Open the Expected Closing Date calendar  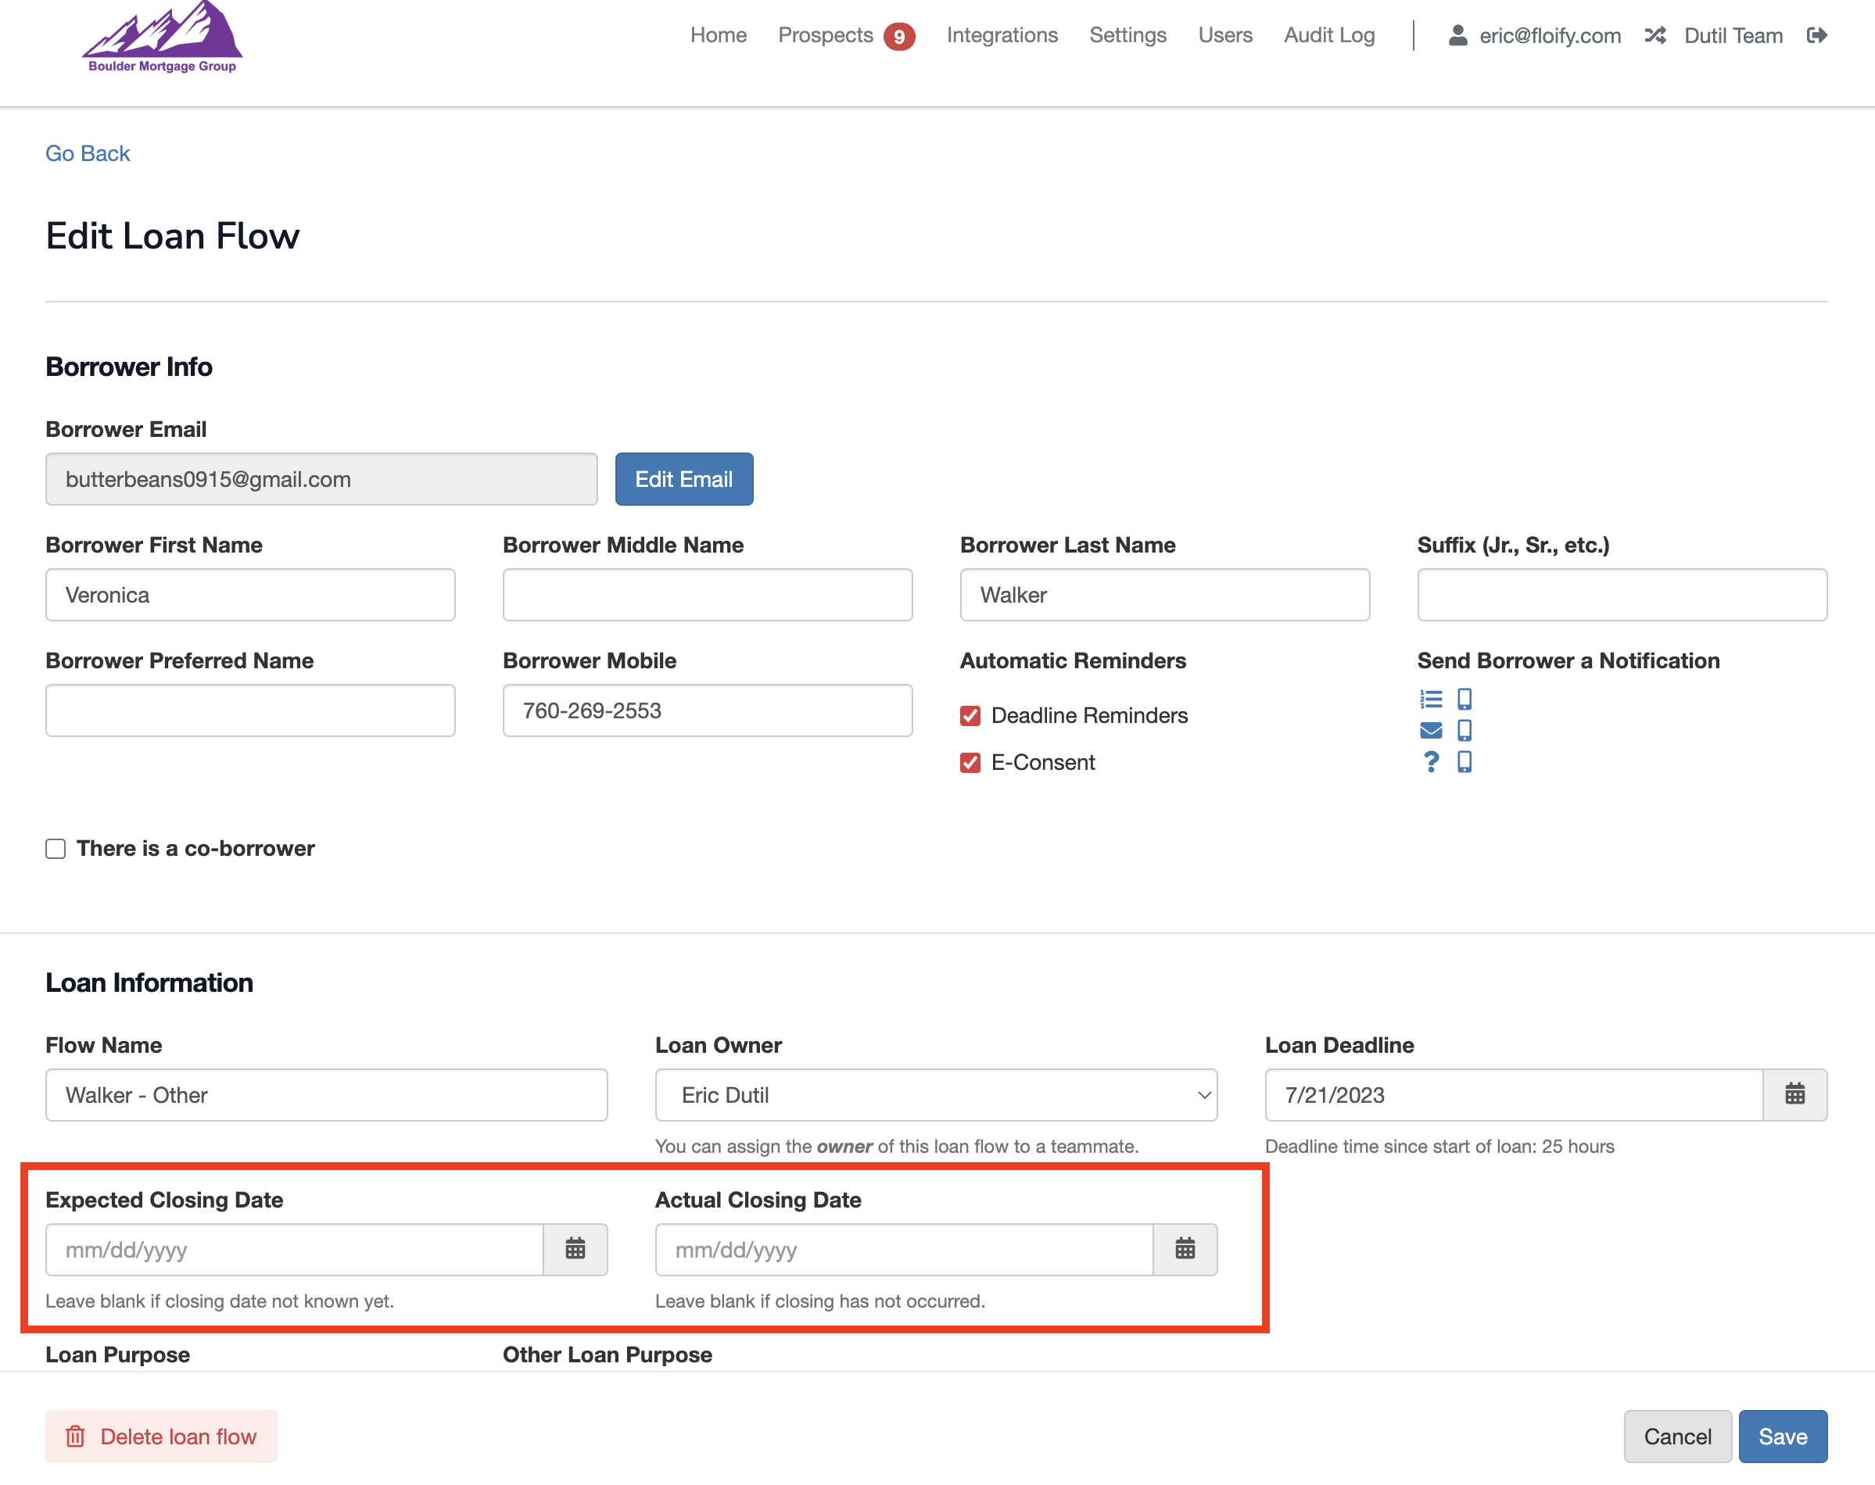pyautogui.click(x=575, y=1250)
